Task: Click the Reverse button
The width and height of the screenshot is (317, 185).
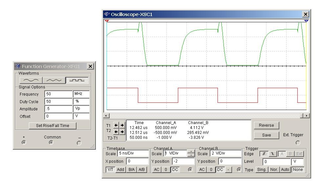Action: pyautogui.click(x=266, y=125)
